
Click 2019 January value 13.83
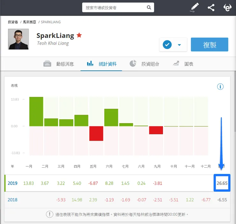pyautogui.click(x=29, y=183)
